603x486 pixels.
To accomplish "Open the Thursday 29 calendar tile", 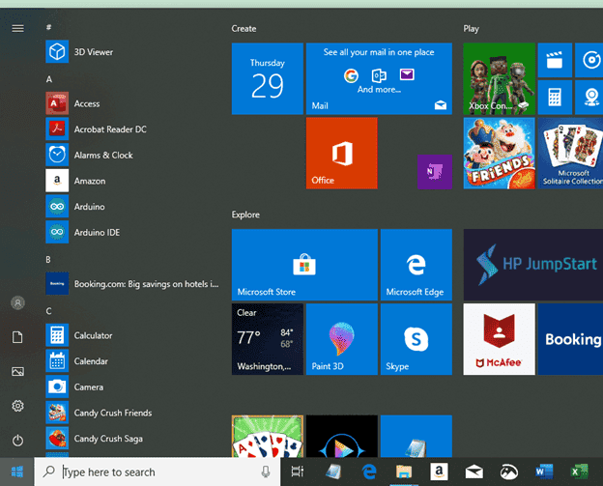I will pyautogui.click(x=267, y=78).
